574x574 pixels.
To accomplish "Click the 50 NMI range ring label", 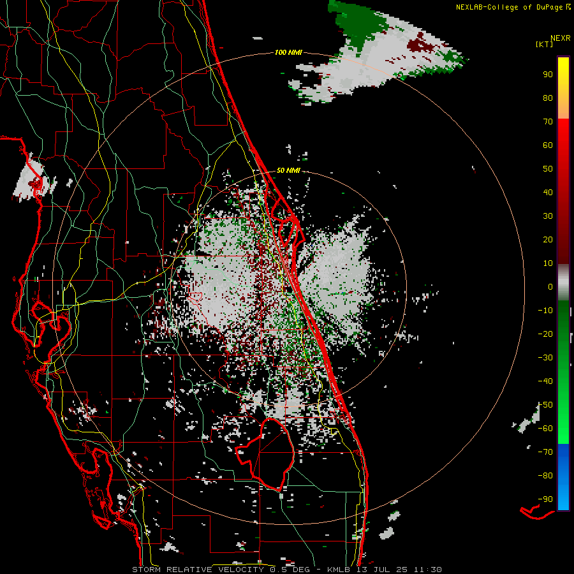I will 288,170.
